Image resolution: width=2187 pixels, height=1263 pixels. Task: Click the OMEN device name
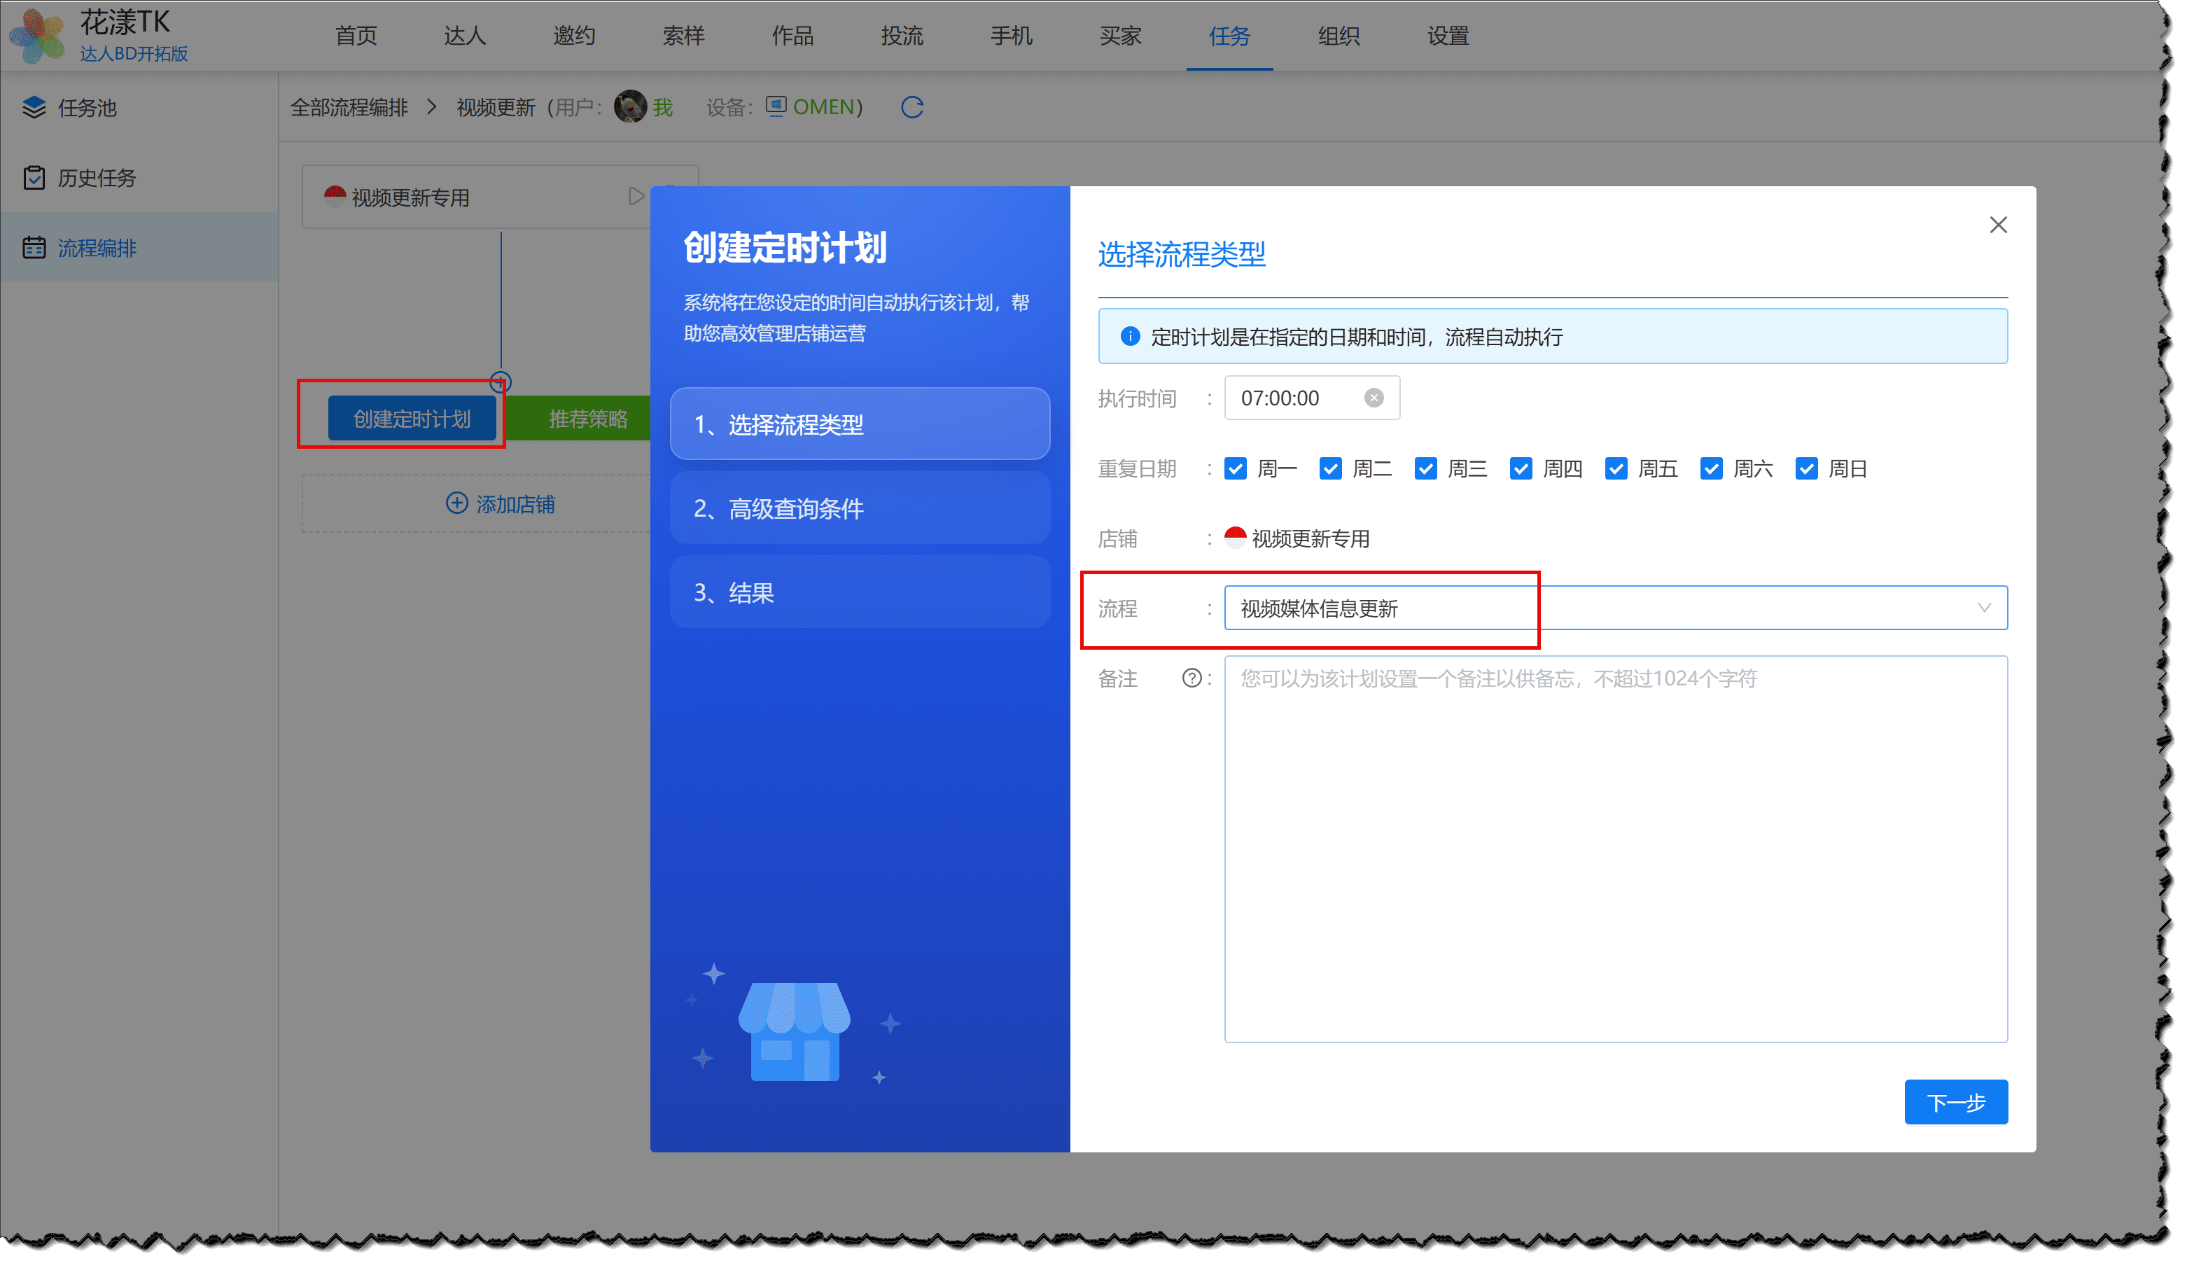[x=823, y=106]
